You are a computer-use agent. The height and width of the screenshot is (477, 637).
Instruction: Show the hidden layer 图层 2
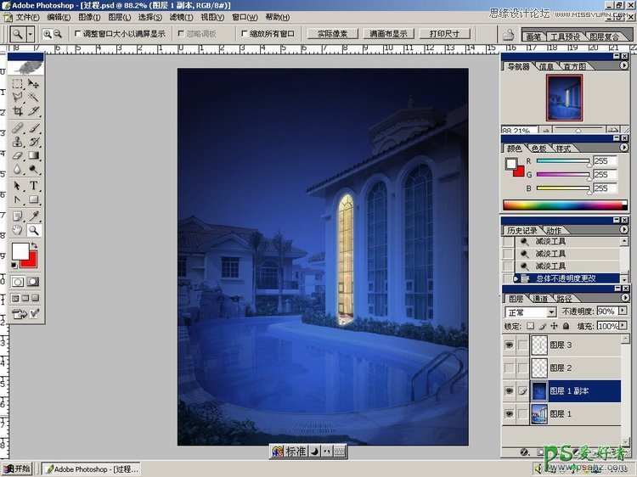[x=509, y=368]
